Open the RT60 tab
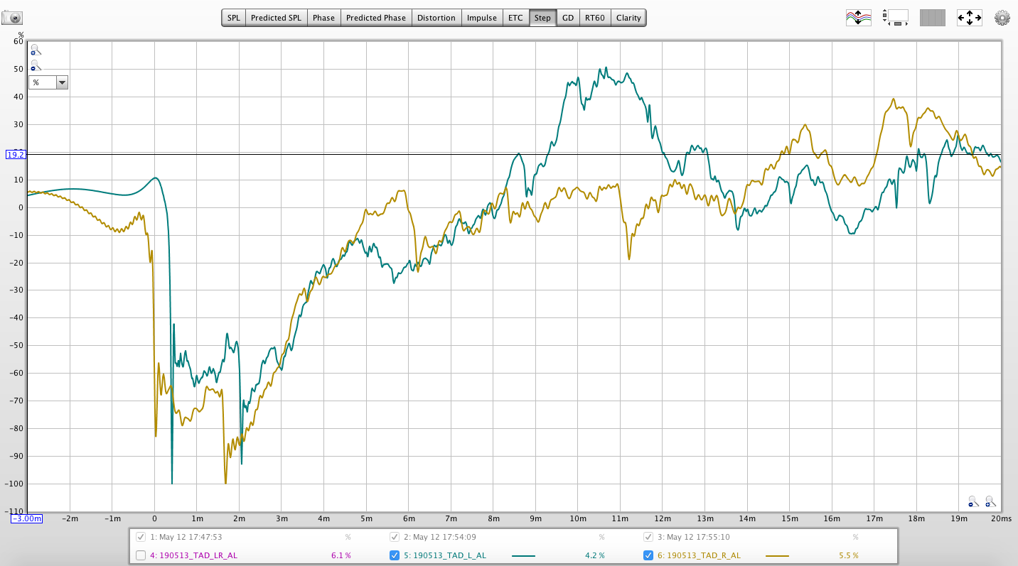This screenshot has height=566, width=1018. pos(595,18)
